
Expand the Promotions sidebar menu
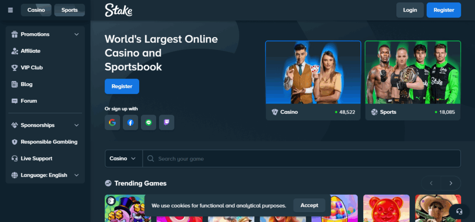pos(45,34)
